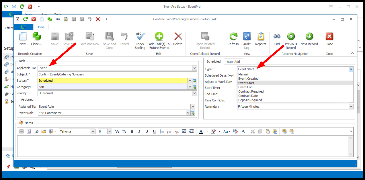Open the Audit Log
This screenshot has width=365, height=180.
247,41
